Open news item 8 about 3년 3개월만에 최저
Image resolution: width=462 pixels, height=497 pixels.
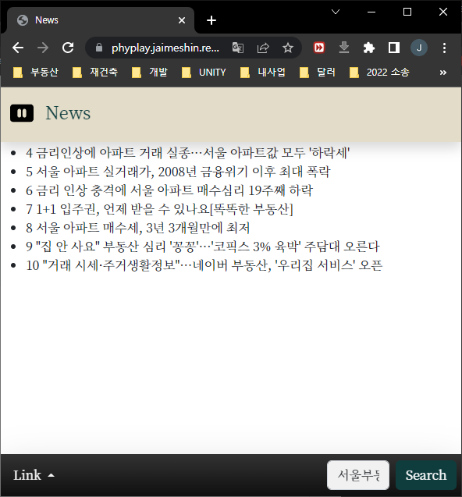click(x=138, y=228)
